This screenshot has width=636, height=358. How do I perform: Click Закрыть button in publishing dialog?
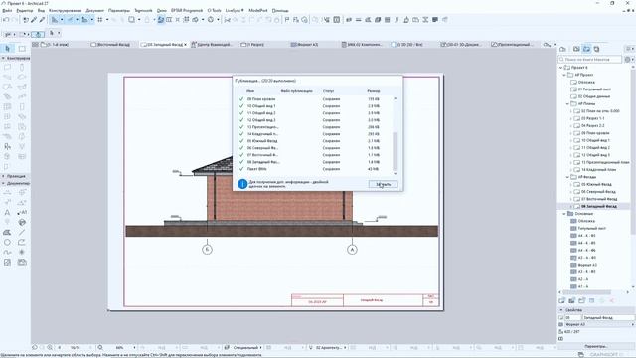click(383, 184)
